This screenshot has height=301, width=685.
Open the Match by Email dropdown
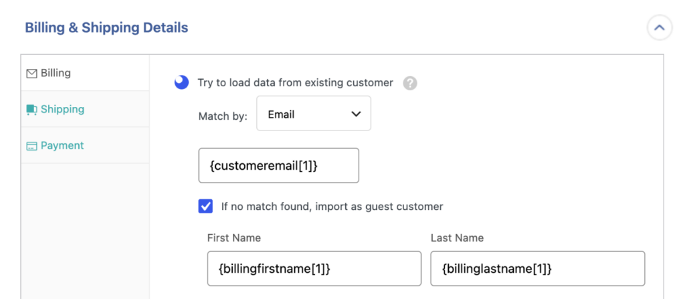click(314, 114)
